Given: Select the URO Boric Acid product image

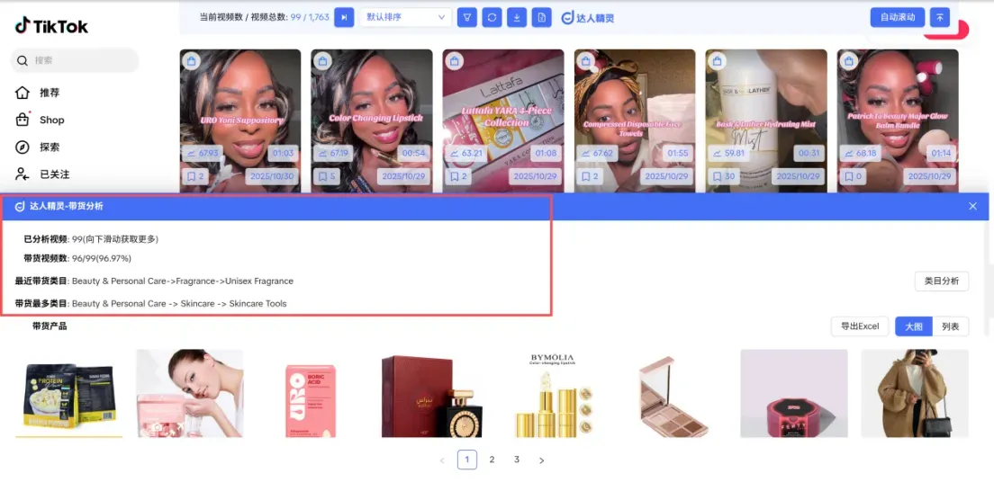Looking at the screenshot, I should [311, 393].
